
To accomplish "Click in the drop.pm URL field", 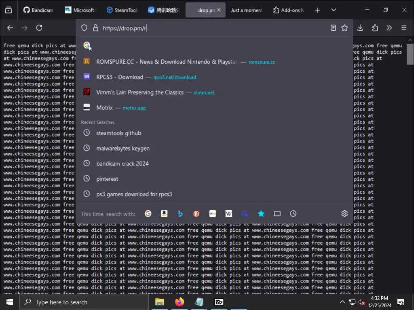I will click(214, 28).
